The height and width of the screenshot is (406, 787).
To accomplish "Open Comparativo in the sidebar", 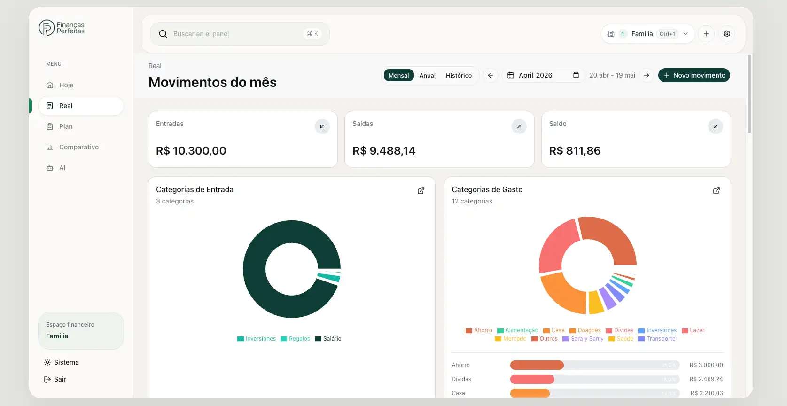I will click(81, 147).
